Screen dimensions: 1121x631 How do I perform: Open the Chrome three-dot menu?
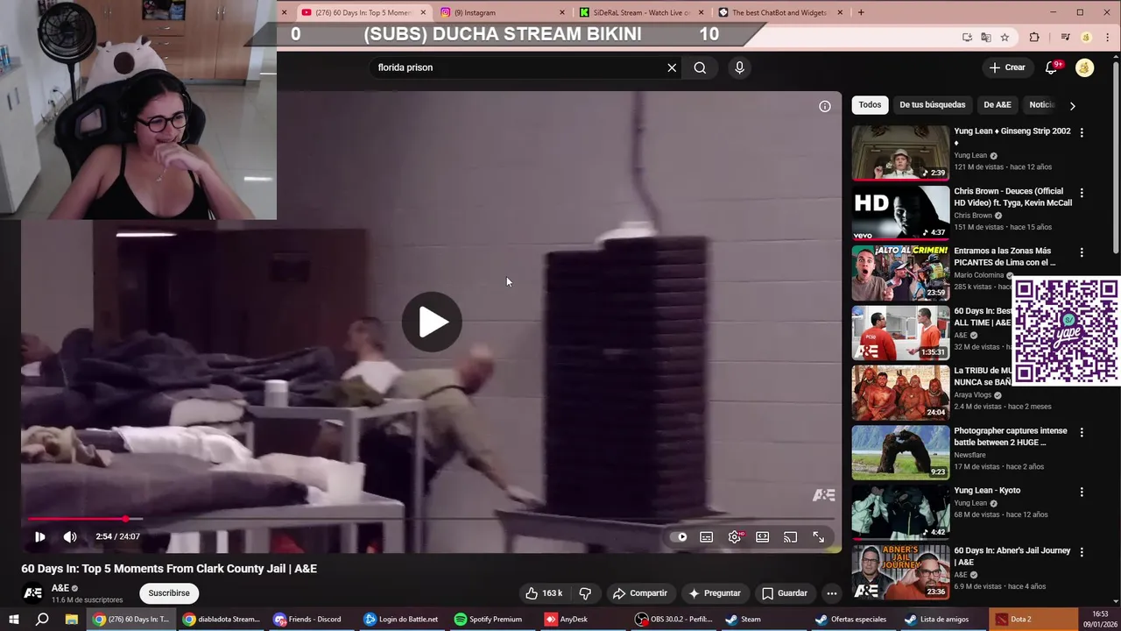click(1106, 37)
